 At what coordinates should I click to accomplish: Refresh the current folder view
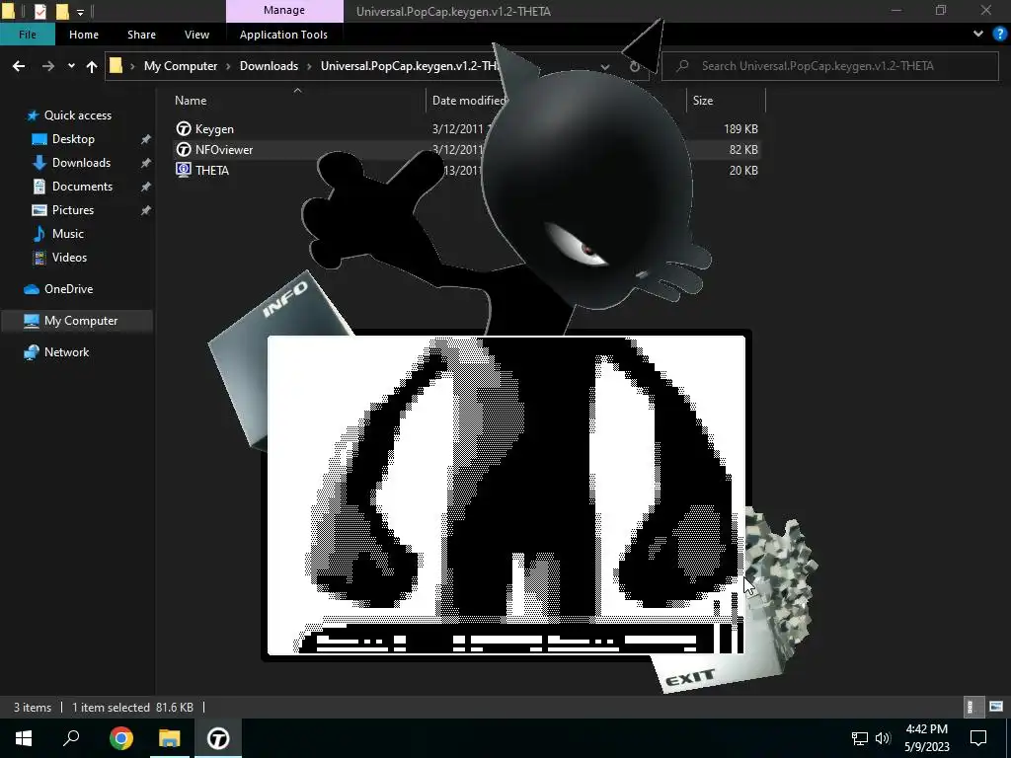coord(635,66)
